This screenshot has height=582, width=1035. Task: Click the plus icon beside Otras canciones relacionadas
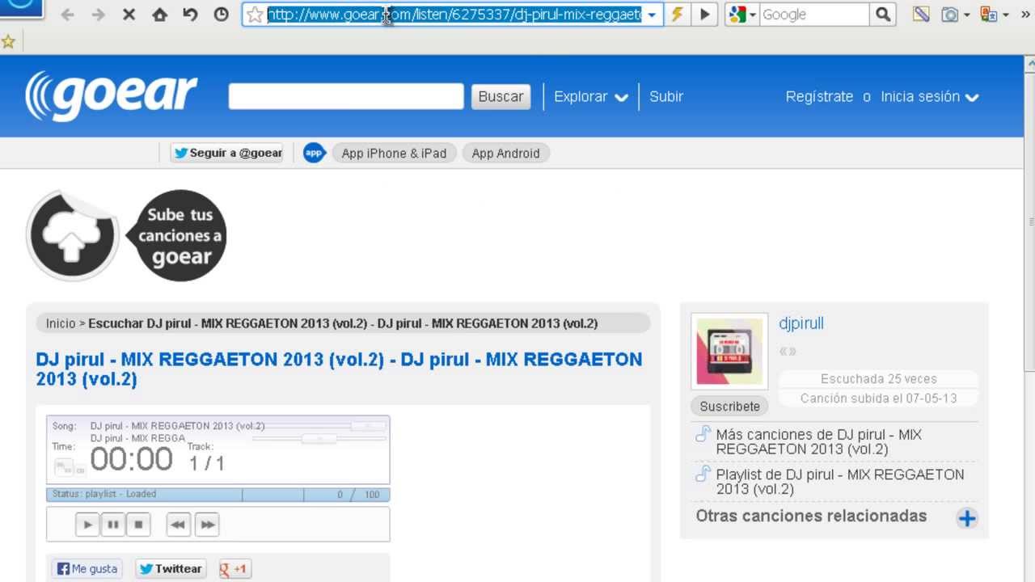point(967,518)
